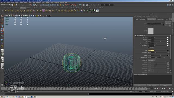Viewport: 174px width, 98px height.
Task: Open the Create menu
Action: (x=12, y=3)
